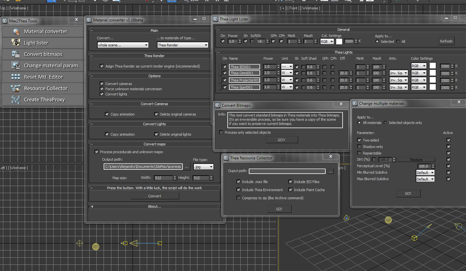Toggle Delete original cameras
The image size is (466, 271).
[157, 114]
